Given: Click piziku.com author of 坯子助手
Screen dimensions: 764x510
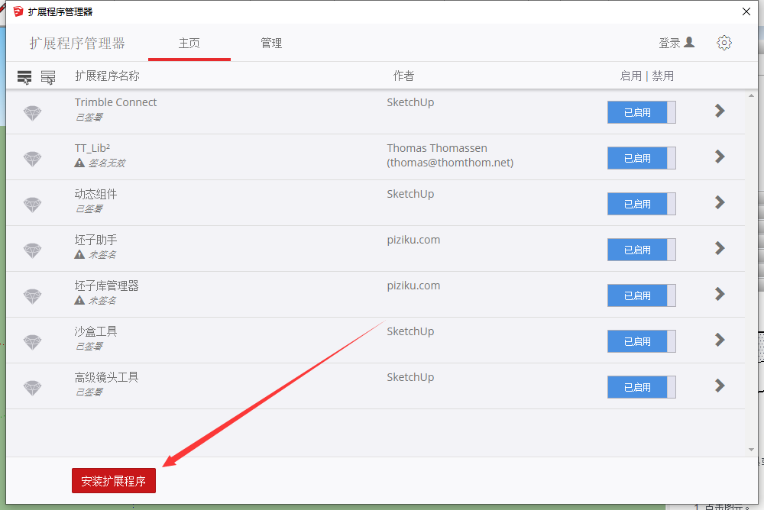Looking at the screenshot, I should 413,240.
